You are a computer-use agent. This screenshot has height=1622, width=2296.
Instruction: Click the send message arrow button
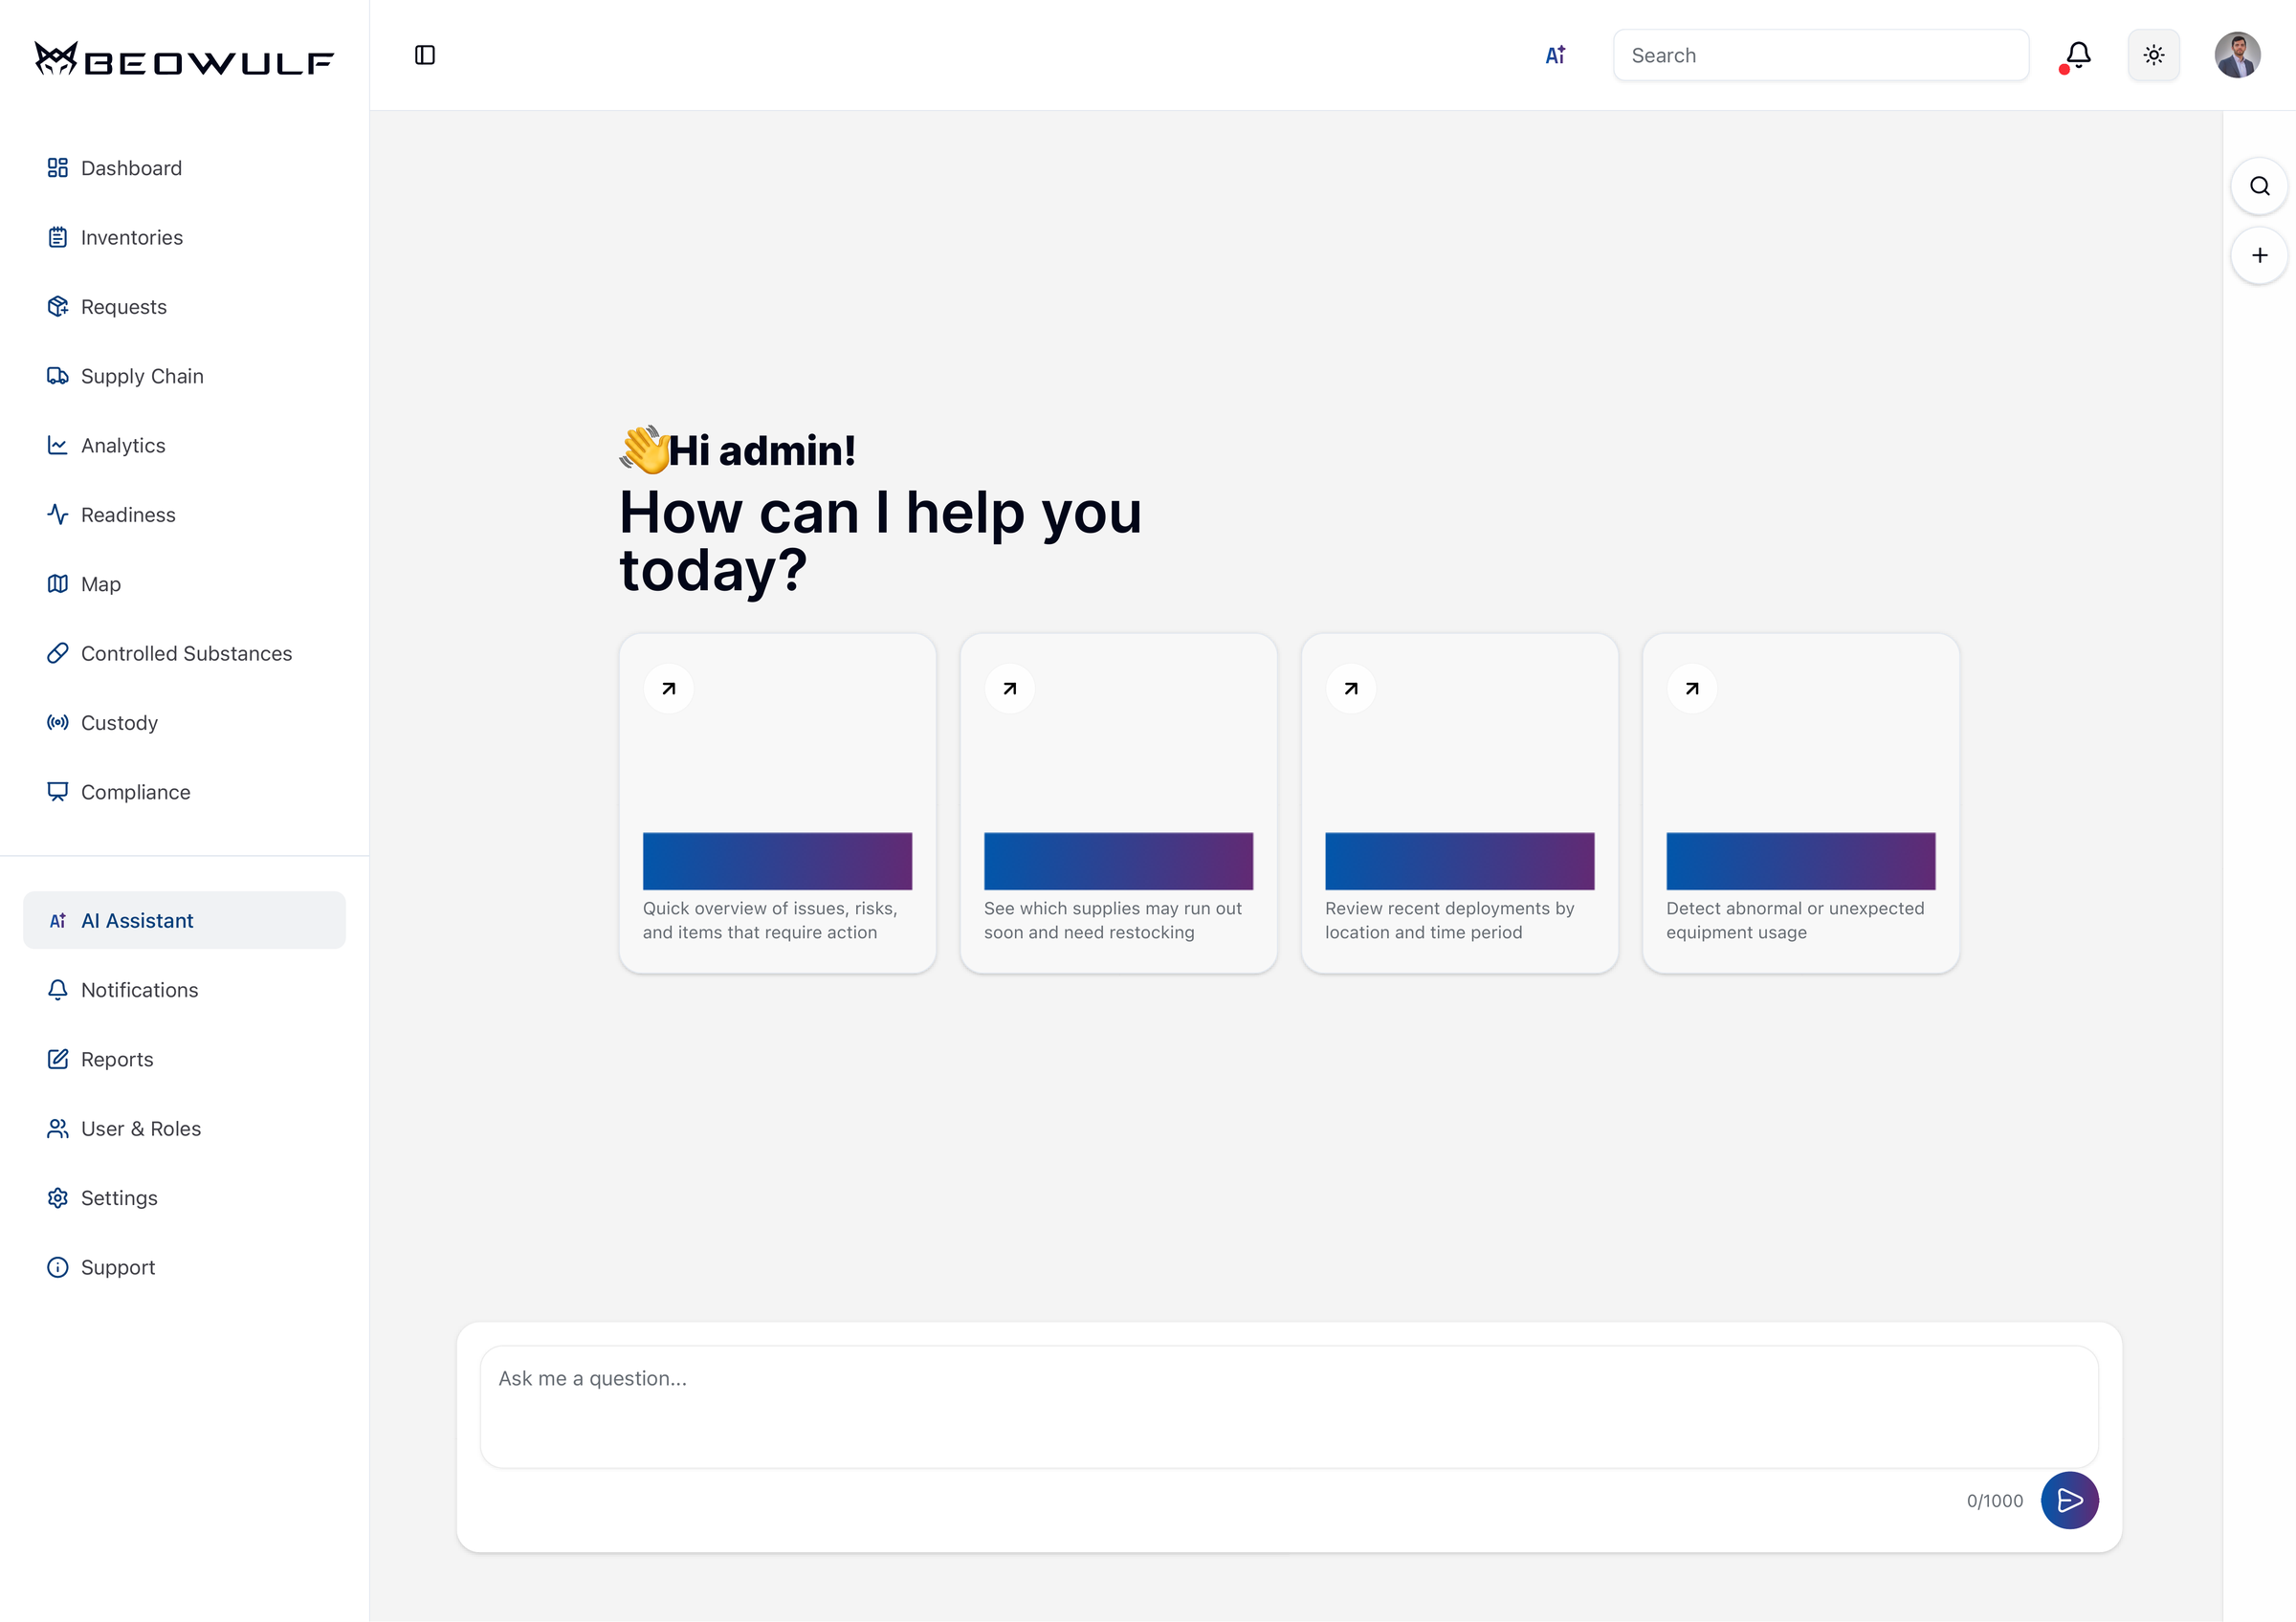[2070, 1501]
